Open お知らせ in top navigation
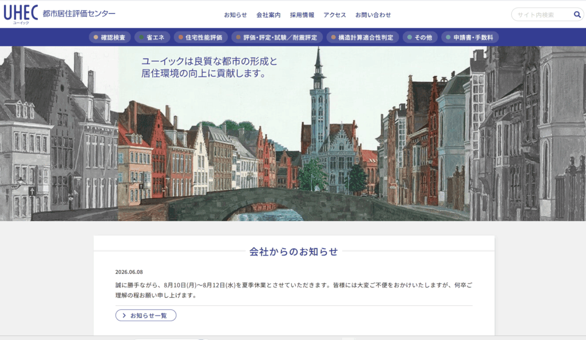 [235, 15]
